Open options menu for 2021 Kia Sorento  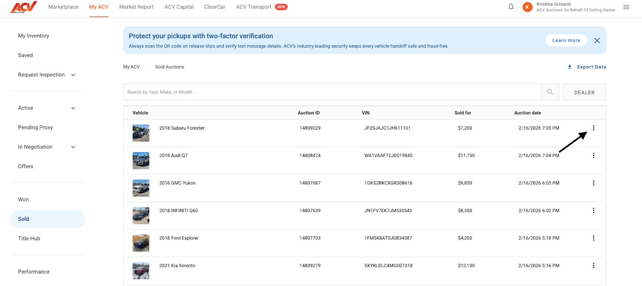point(593,266)
